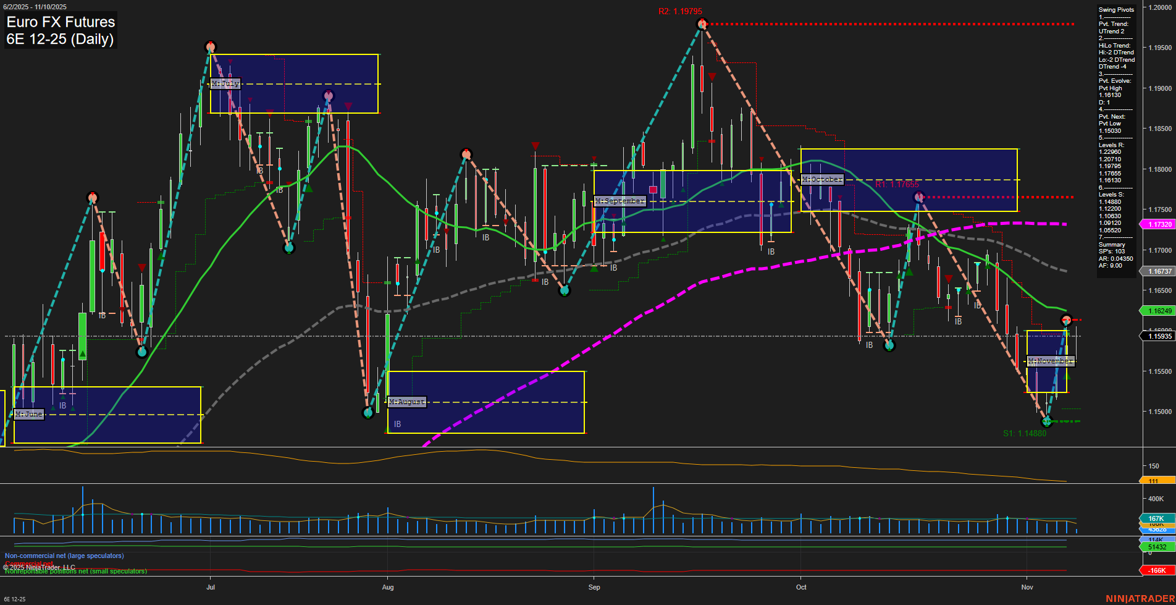Toggle the Nonreportable positions net legend

(x=75, y=571)
